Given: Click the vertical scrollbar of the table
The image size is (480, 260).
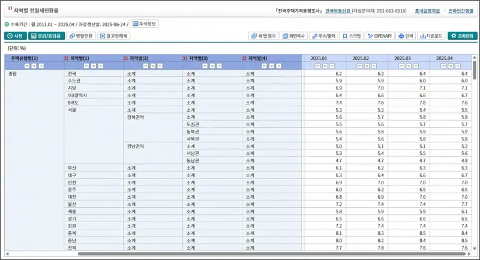Looking at the screenshot, I should [x=475, y=70].
